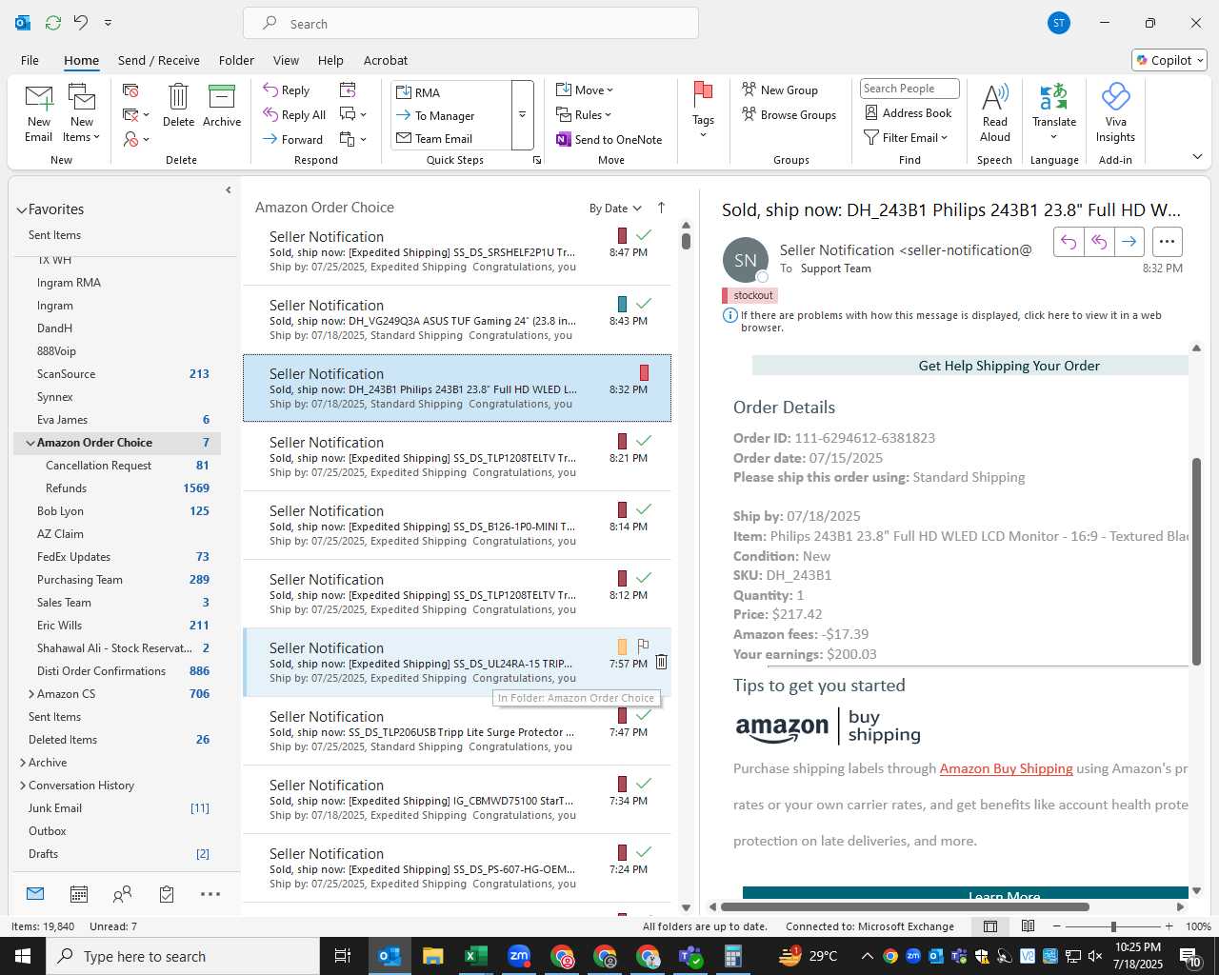Click the checkmark on the 8:47 PM message
This screenshot has width=1219, height=975.
click(x=644, y=234)
